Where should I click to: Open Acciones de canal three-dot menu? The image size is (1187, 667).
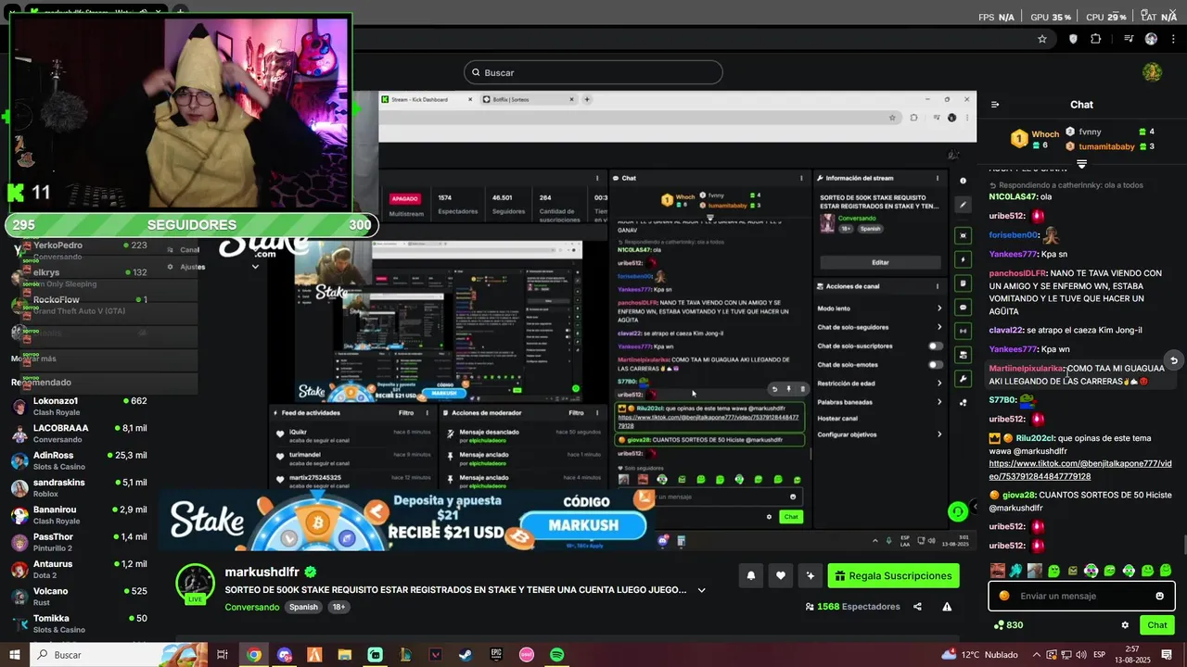(938, 286)
